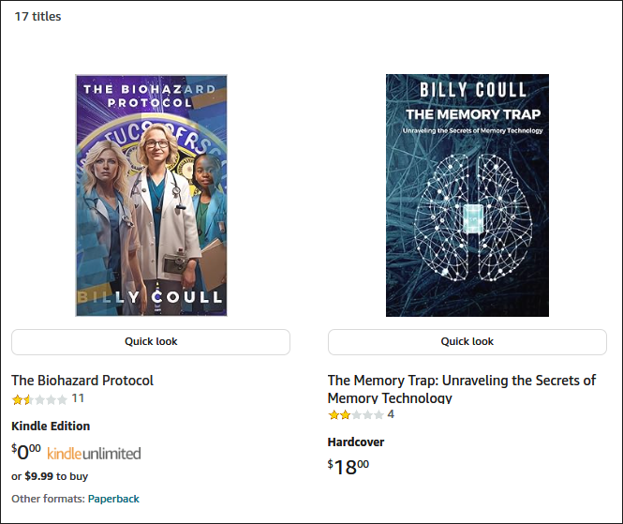
Task: Select the Hardcover format
Action: point(356,442)
